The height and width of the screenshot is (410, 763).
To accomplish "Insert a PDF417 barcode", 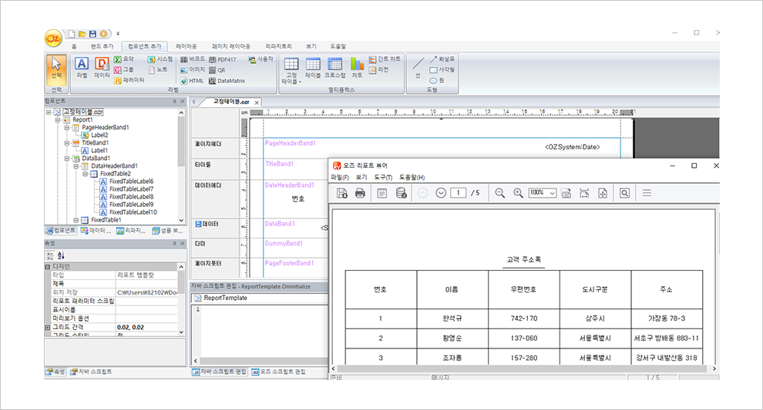I will click(223, 59).
